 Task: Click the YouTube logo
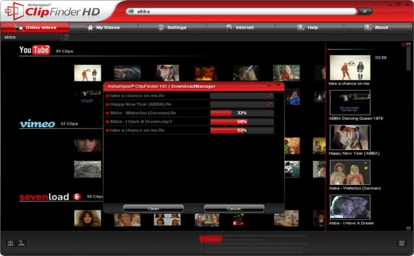[x=34, y=50]
